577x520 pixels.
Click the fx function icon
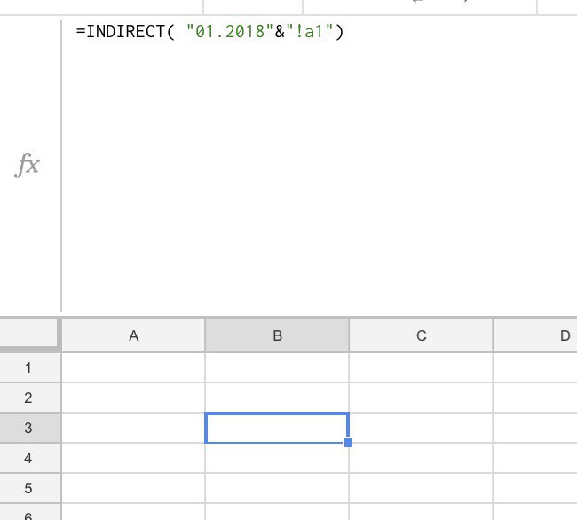(x=28, y=165)
